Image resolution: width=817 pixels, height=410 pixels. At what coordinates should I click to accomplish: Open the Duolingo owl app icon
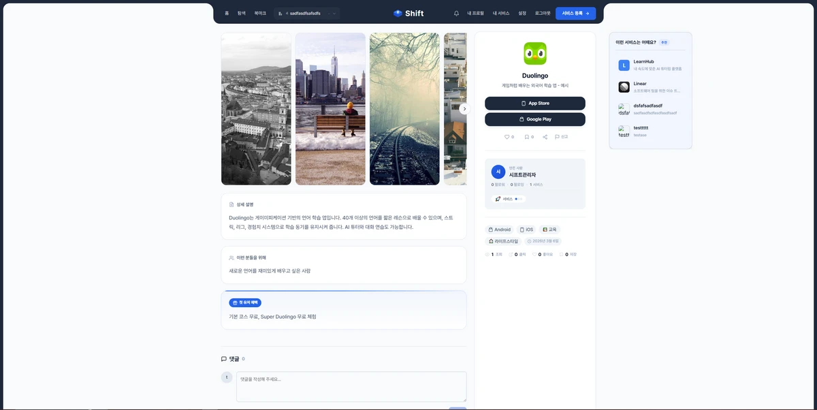535,54
